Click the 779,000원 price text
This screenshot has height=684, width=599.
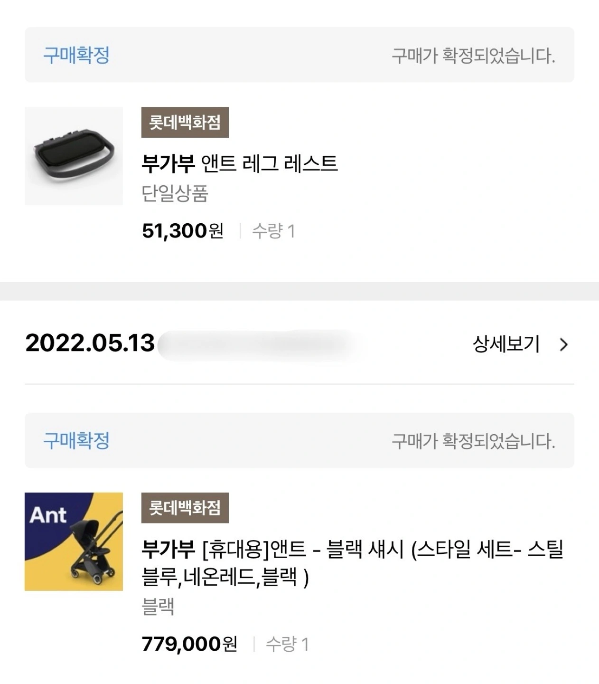click(189, 645)
